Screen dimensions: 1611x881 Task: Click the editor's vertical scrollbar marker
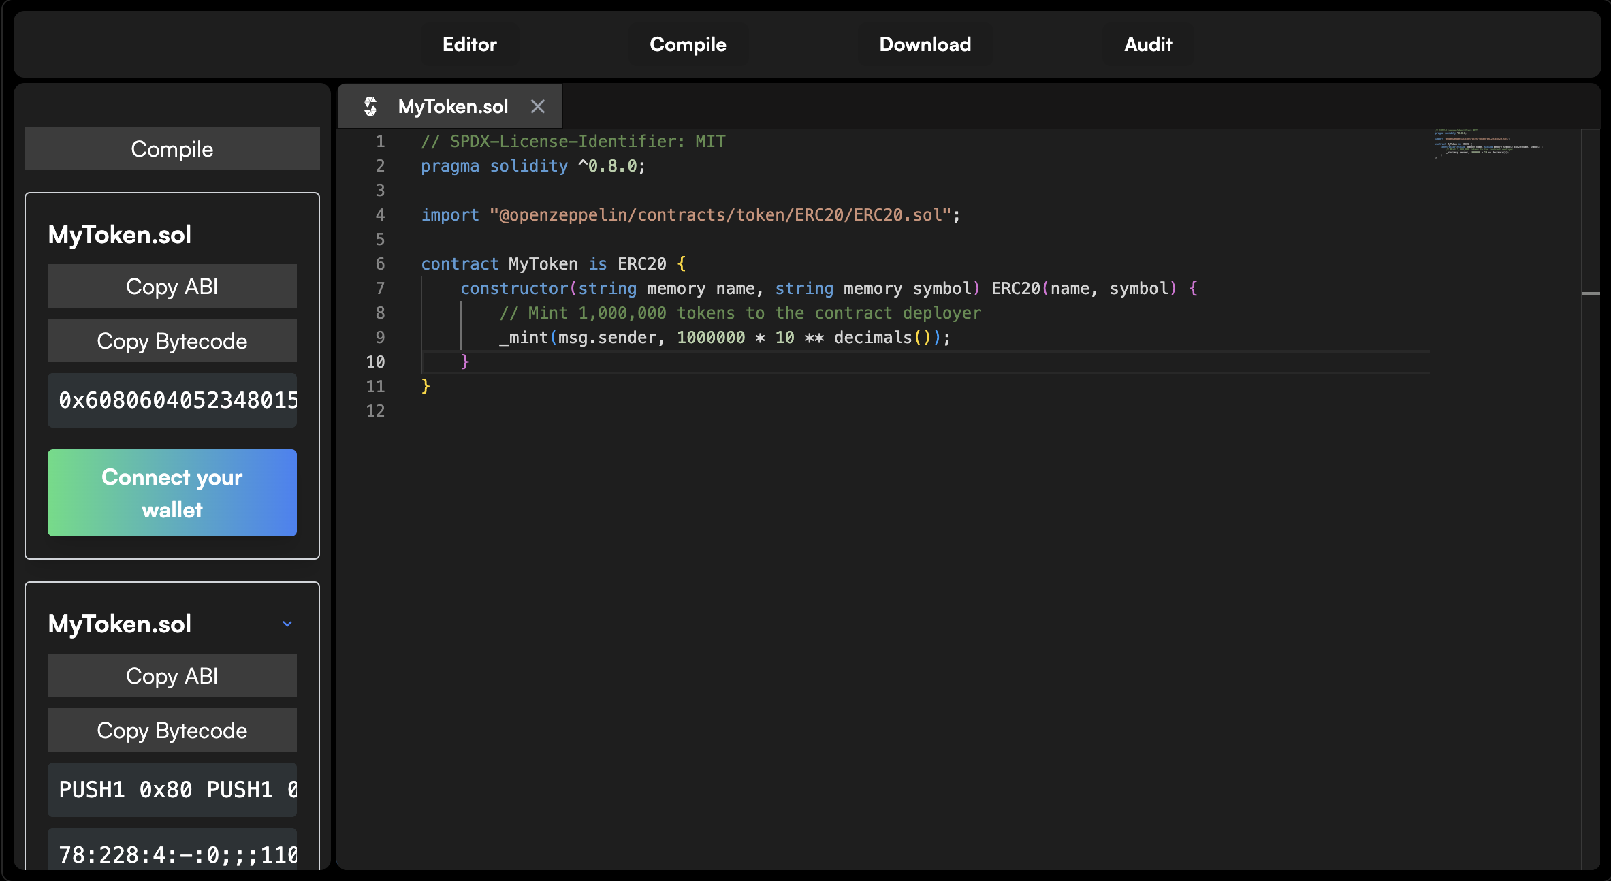(x=1591, y=293)
